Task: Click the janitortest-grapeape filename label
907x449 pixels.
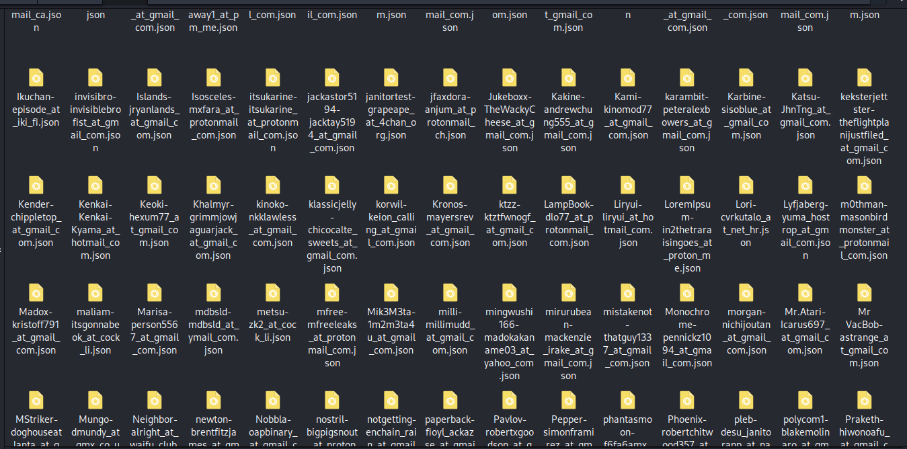Action: tap(391, 116)
